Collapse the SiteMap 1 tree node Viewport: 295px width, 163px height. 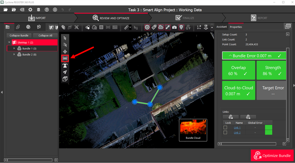pyautogui.click(x=9, y=42)
